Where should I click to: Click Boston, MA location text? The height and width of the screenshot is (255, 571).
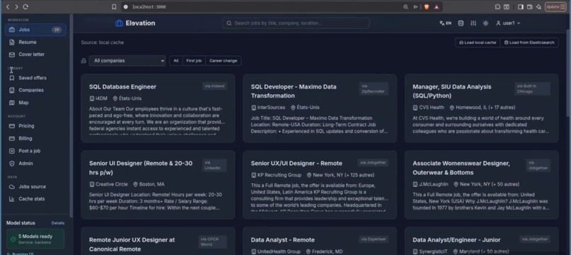[x=152, y=184]
